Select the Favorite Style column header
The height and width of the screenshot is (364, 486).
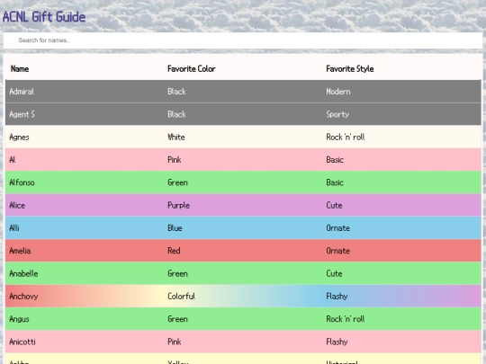click(350, 68)
